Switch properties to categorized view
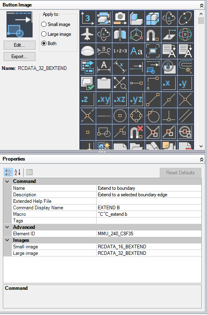 click(8, 172)
